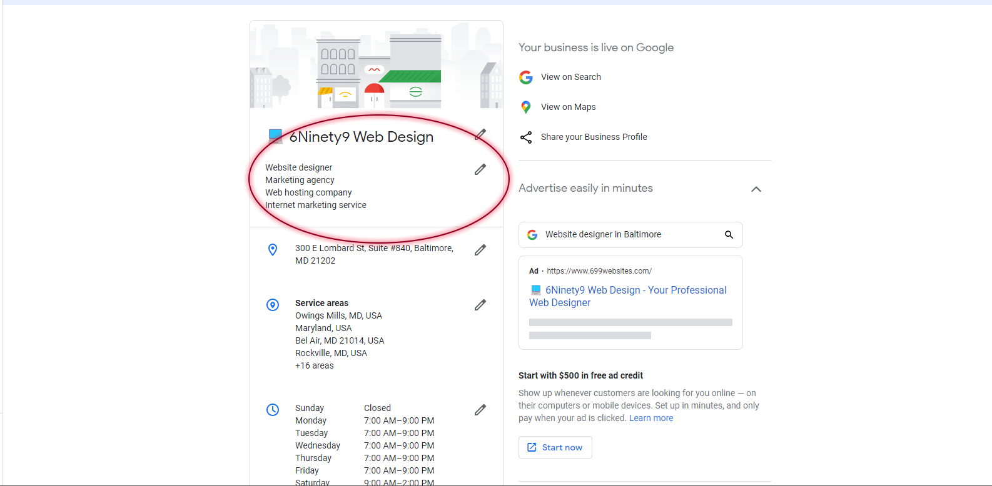Click the Google G icon beside View on Search
This screenshot has width=992, height=486.
coord(526,77)
